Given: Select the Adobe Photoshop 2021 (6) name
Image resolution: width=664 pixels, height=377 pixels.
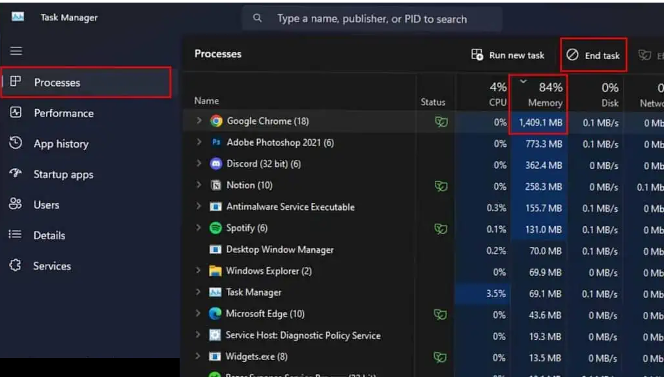Looking at the screenshot, I should coord(281,143).
